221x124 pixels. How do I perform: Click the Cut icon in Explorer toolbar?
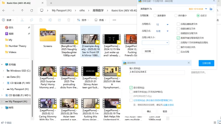(x=22, y=20)
